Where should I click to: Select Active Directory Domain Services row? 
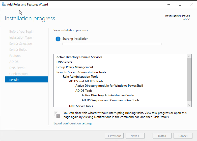[x=79, y=57]
